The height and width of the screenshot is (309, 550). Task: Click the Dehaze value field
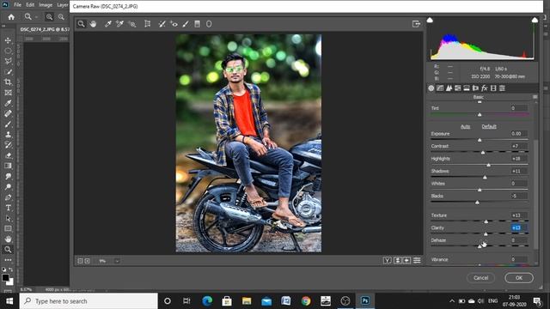(x=518, y=240)
